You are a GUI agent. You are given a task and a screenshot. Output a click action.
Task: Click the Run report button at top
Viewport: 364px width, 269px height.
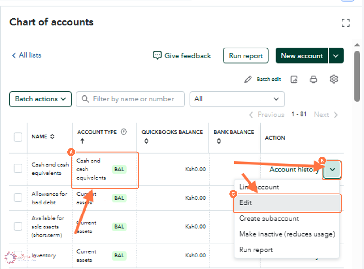tap(246, 55)
